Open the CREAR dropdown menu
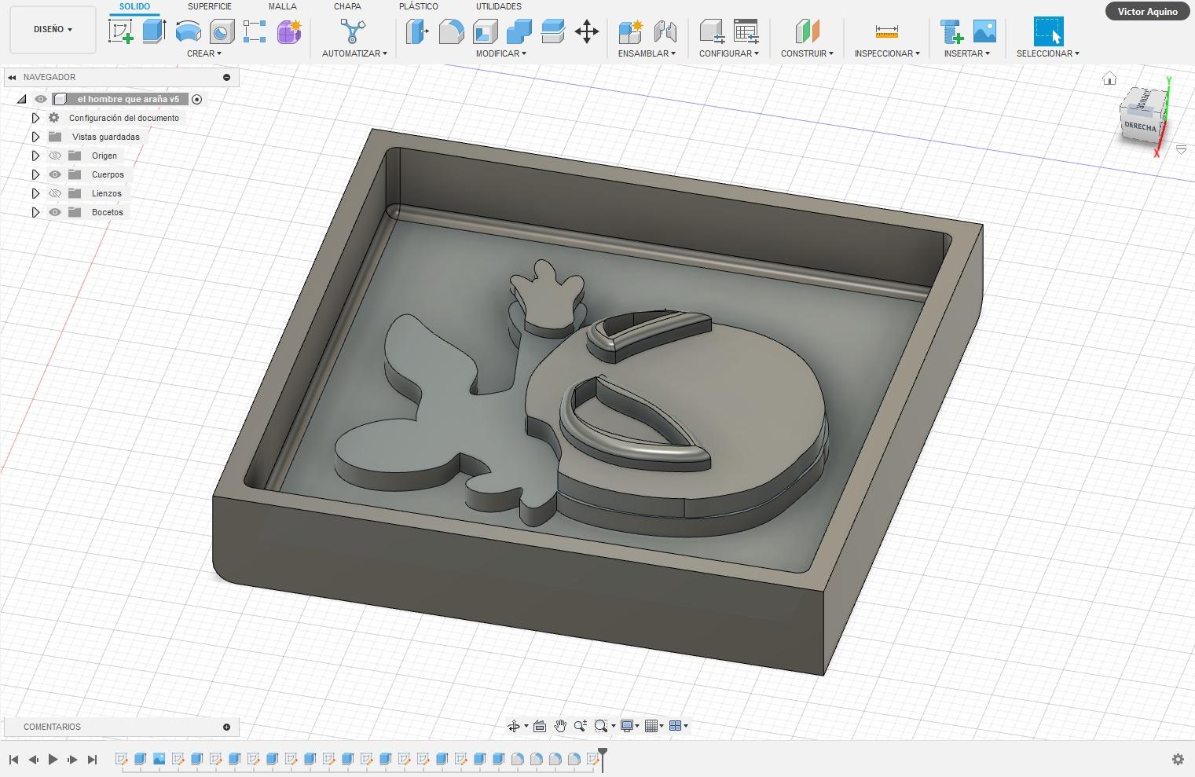 204,53
